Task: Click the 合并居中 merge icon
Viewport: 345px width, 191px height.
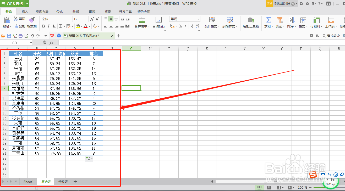Action: 142,20
